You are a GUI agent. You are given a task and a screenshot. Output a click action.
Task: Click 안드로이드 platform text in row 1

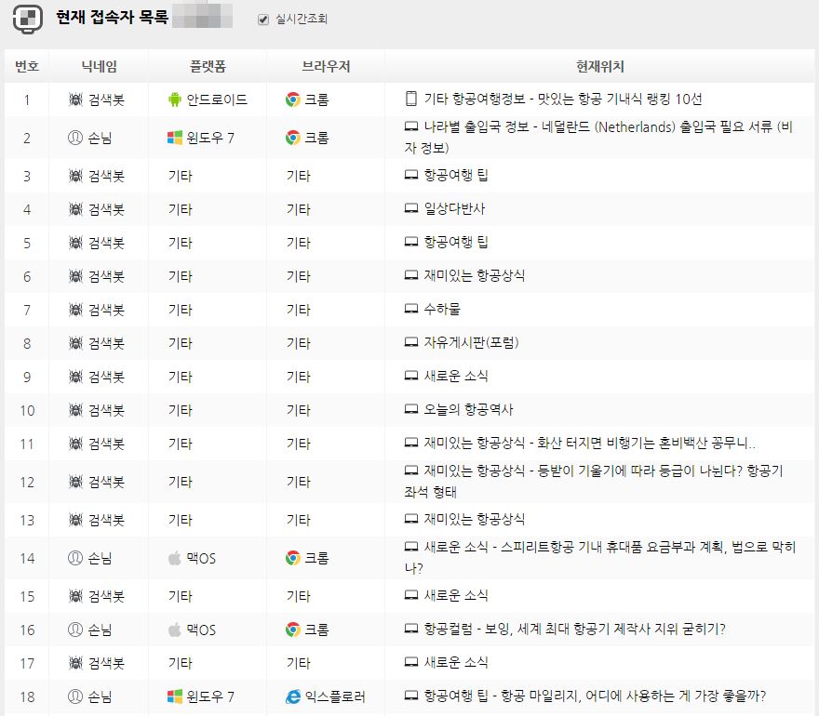(x=217, y=99)
